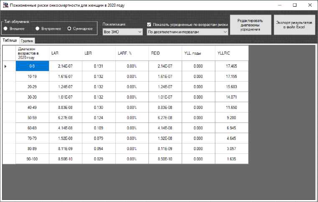
Task: Click REID value 8.50E-10 in row 90-100
Action: click(165, 159)
